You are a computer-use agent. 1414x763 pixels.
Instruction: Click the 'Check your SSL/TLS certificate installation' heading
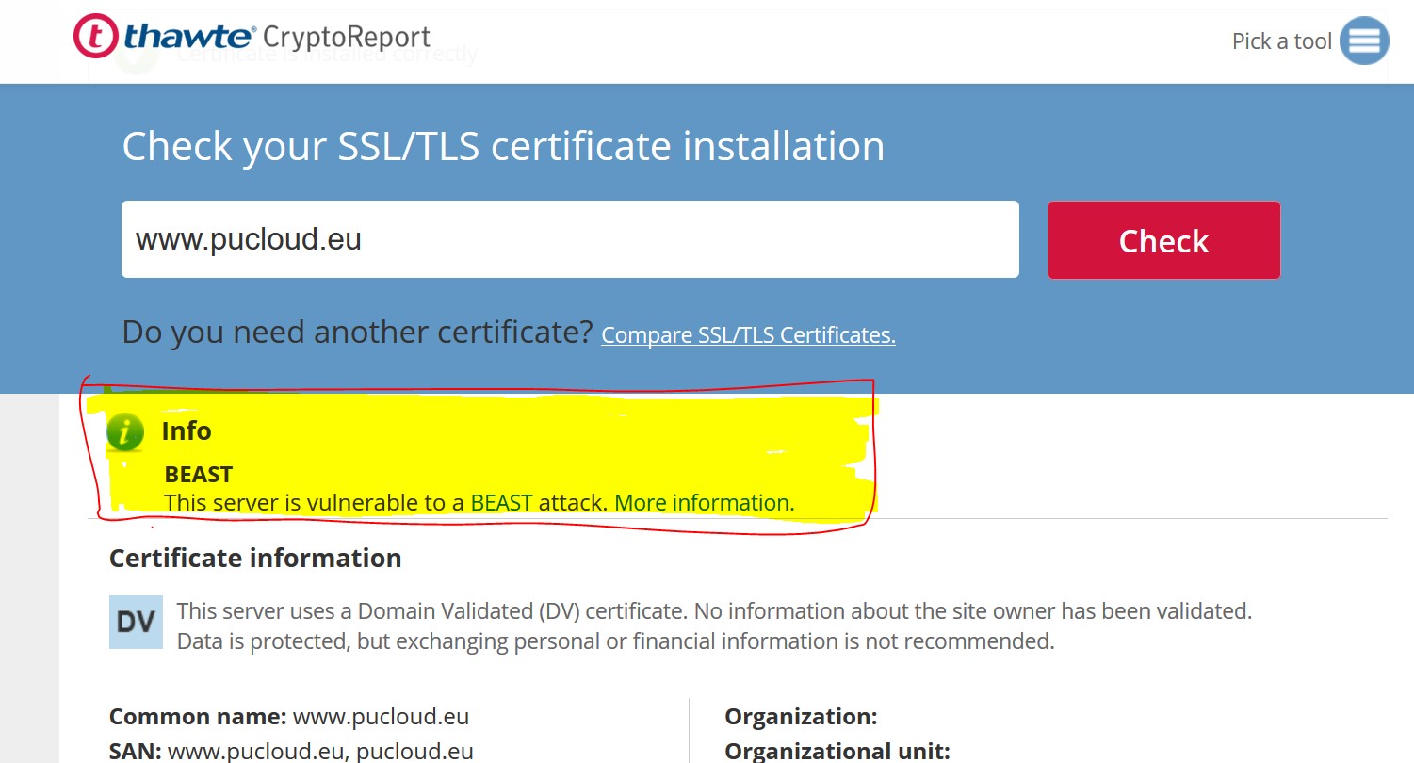tap(503, 147)
